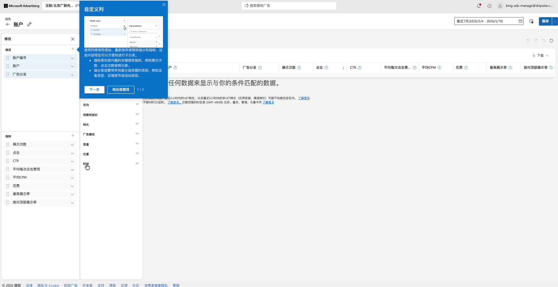Click the drag handle of 展示次数 metric
The width and height of the screenshot is (558, 287).
pos(8,144)
